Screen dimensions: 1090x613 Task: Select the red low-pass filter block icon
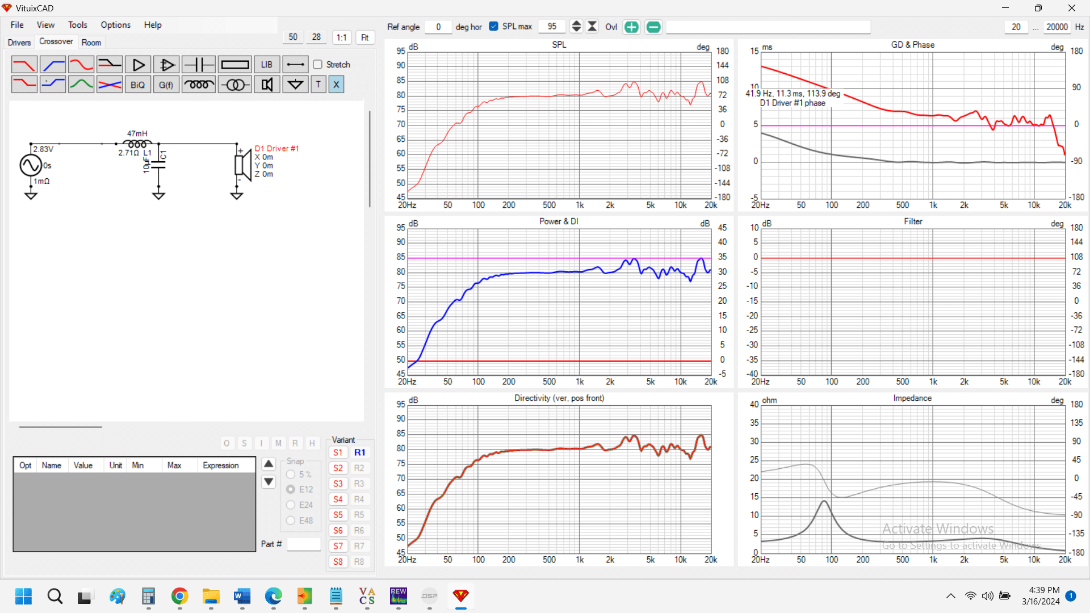click(x=24, y=65)
